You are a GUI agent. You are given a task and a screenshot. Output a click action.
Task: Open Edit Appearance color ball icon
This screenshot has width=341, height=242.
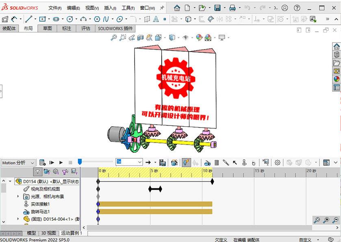click(199, 38)
